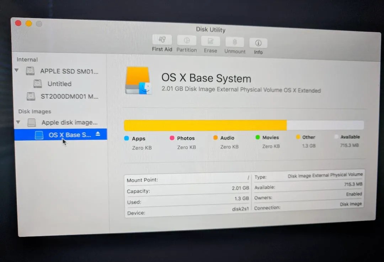
Task: Expand the ST2000DM001 drive entry
Action: point(31,96)
